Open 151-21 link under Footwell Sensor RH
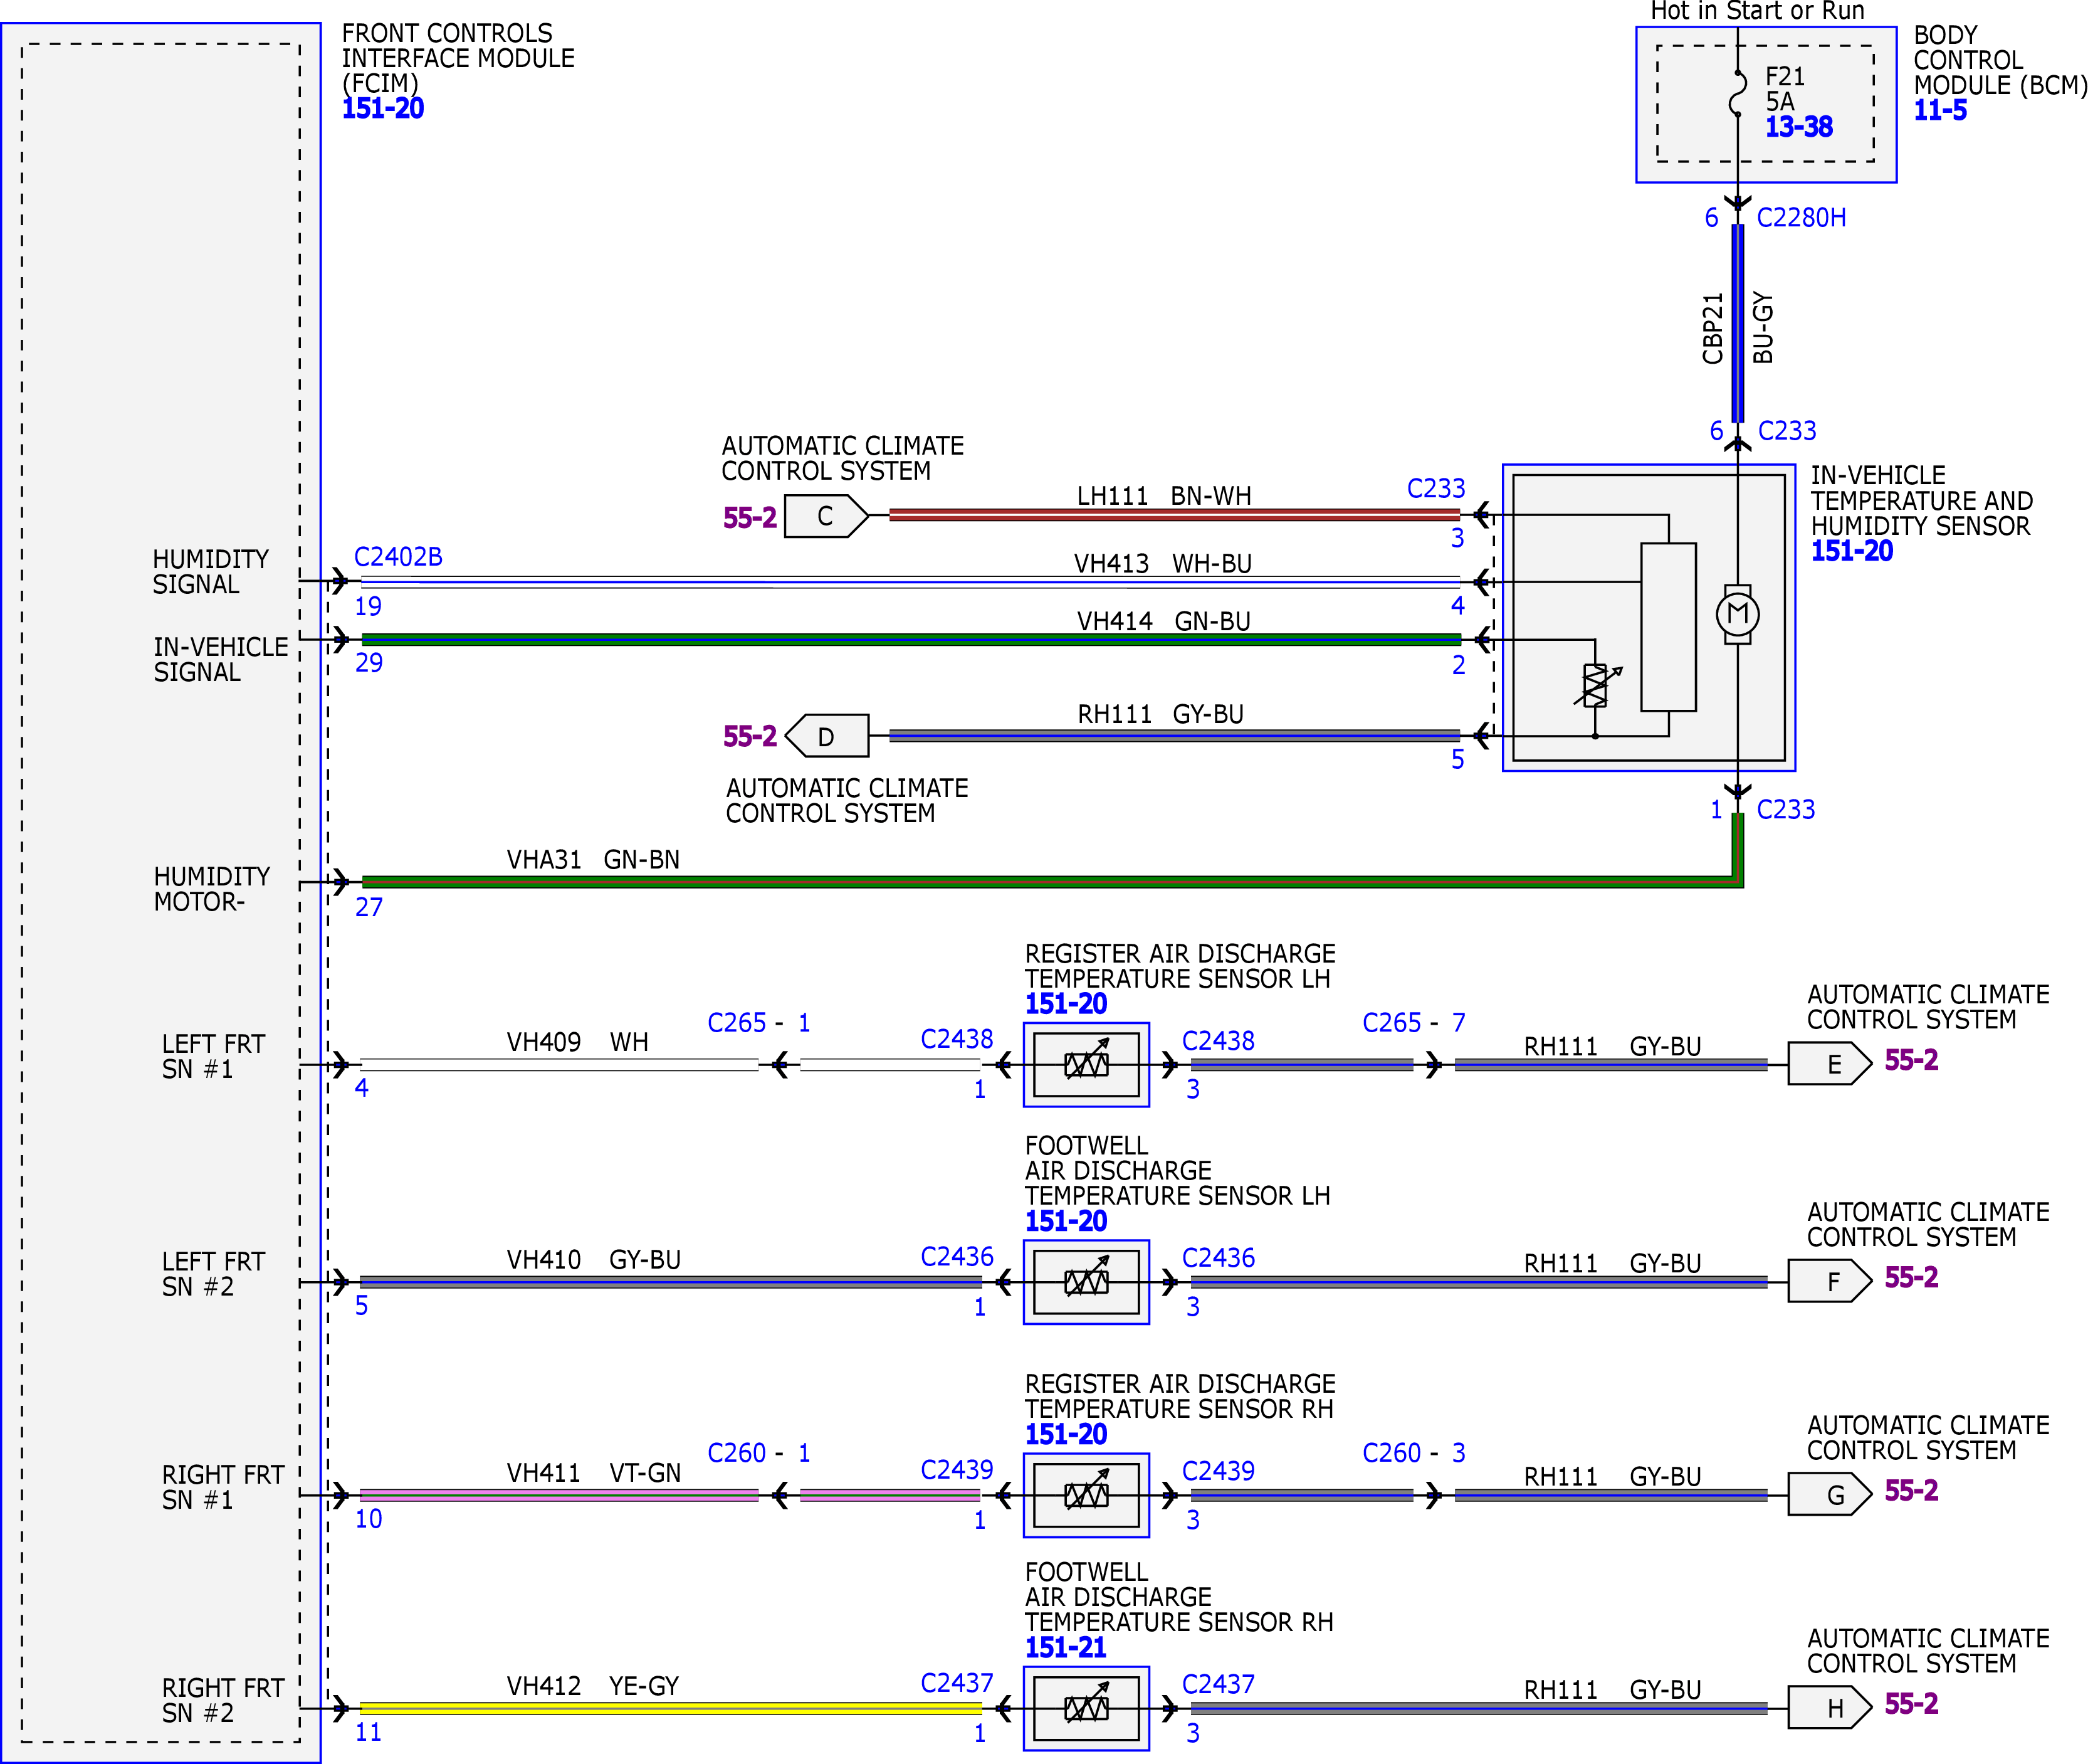Screen dimensions: 2088x1764 (x=1066, y=1647)
